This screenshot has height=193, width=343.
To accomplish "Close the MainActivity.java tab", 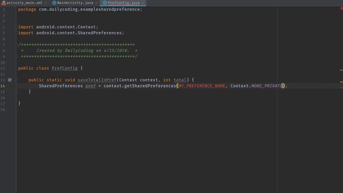I will 96,3.
